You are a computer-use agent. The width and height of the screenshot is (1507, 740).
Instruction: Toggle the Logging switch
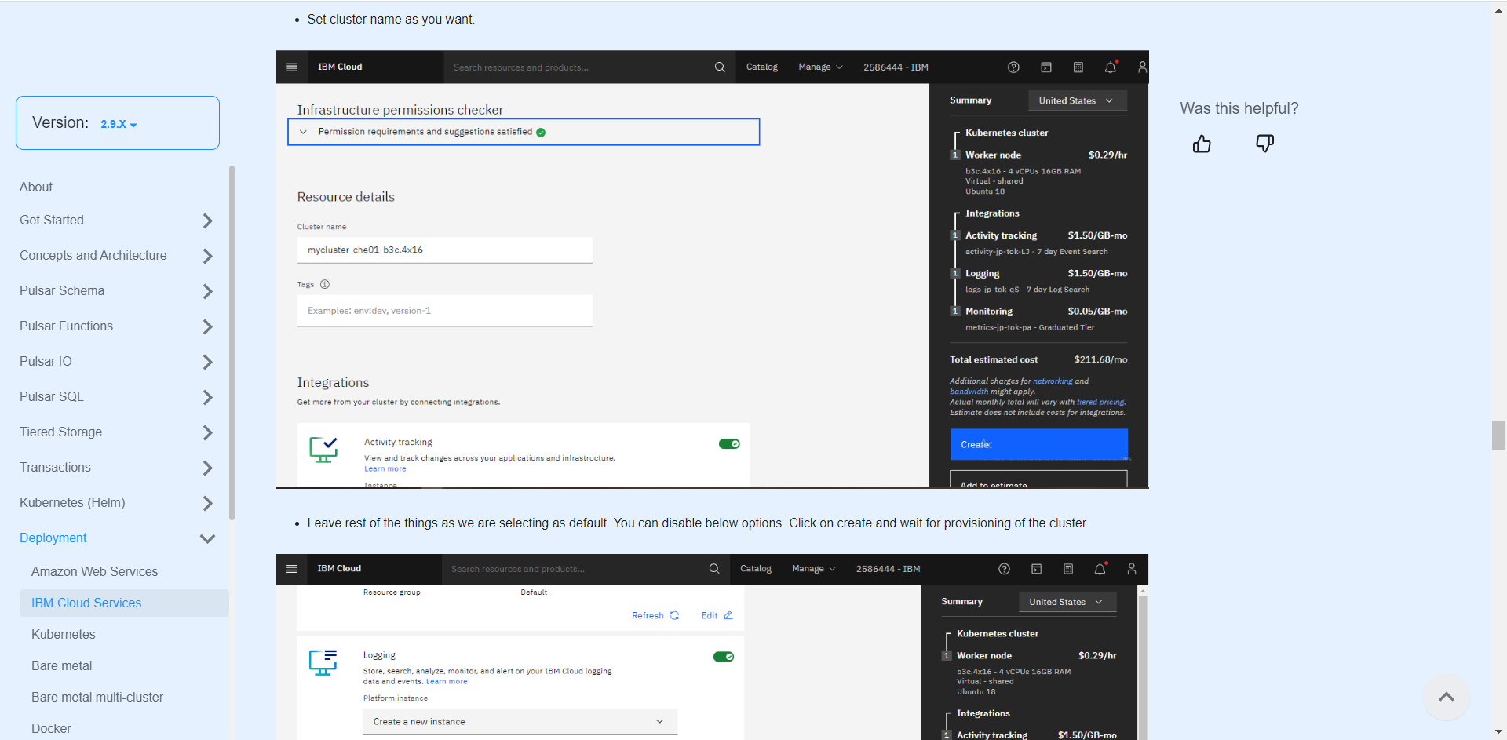click(x=724, y=657)
